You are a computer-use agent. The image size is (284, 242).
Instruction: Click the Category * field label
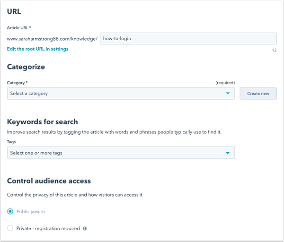17,83
